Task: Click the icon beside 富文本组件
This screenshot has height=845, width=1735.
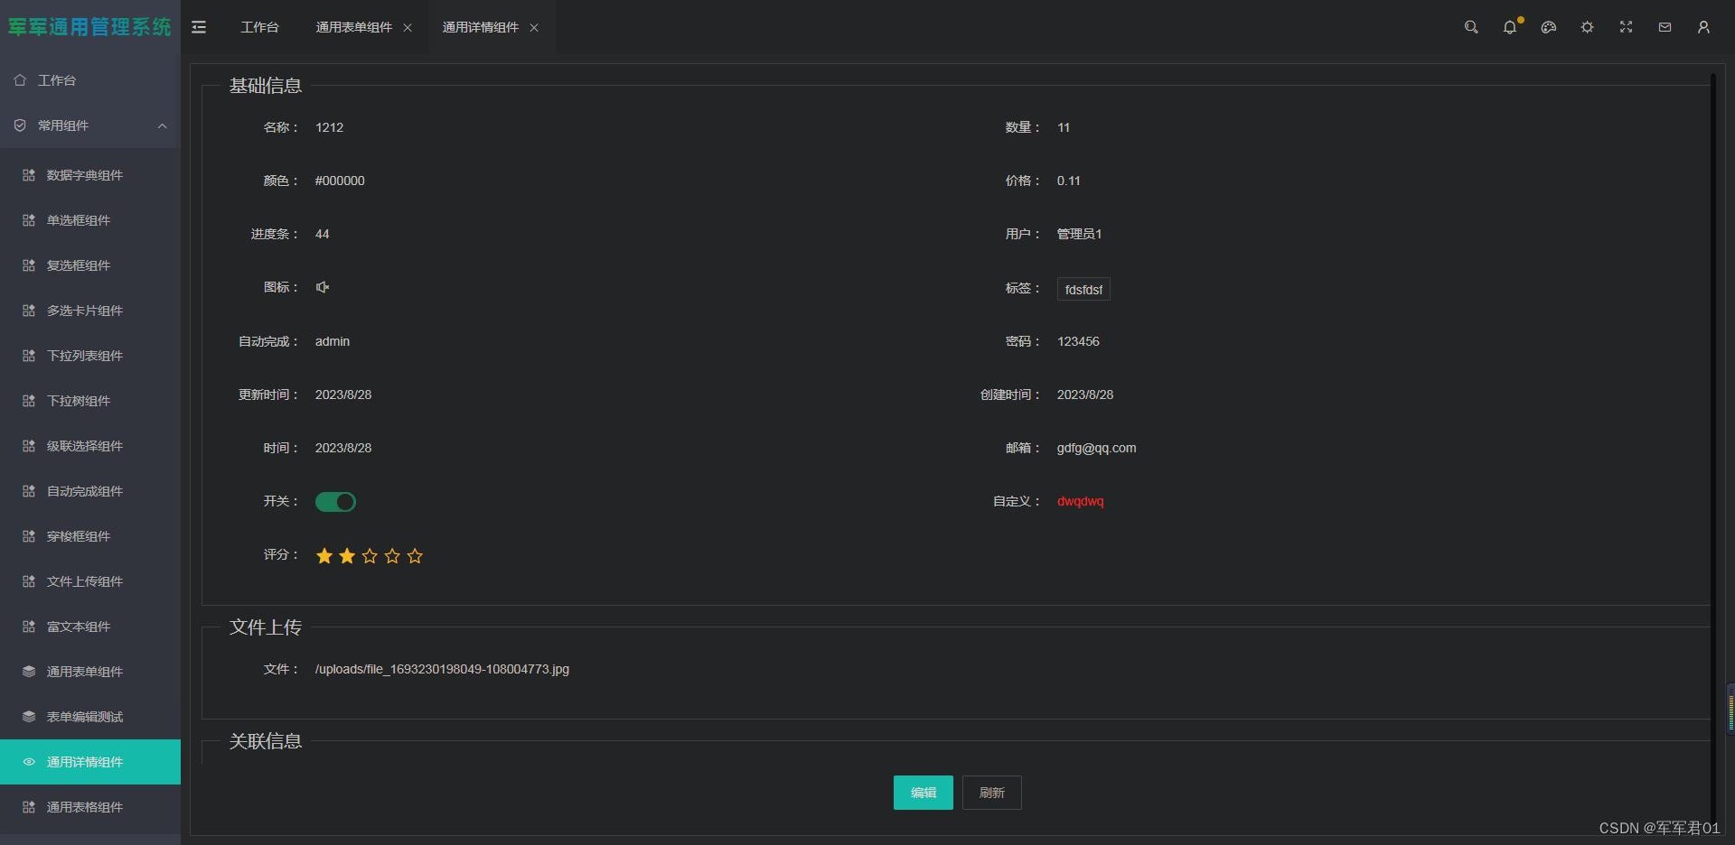Action: click(29, 627)
